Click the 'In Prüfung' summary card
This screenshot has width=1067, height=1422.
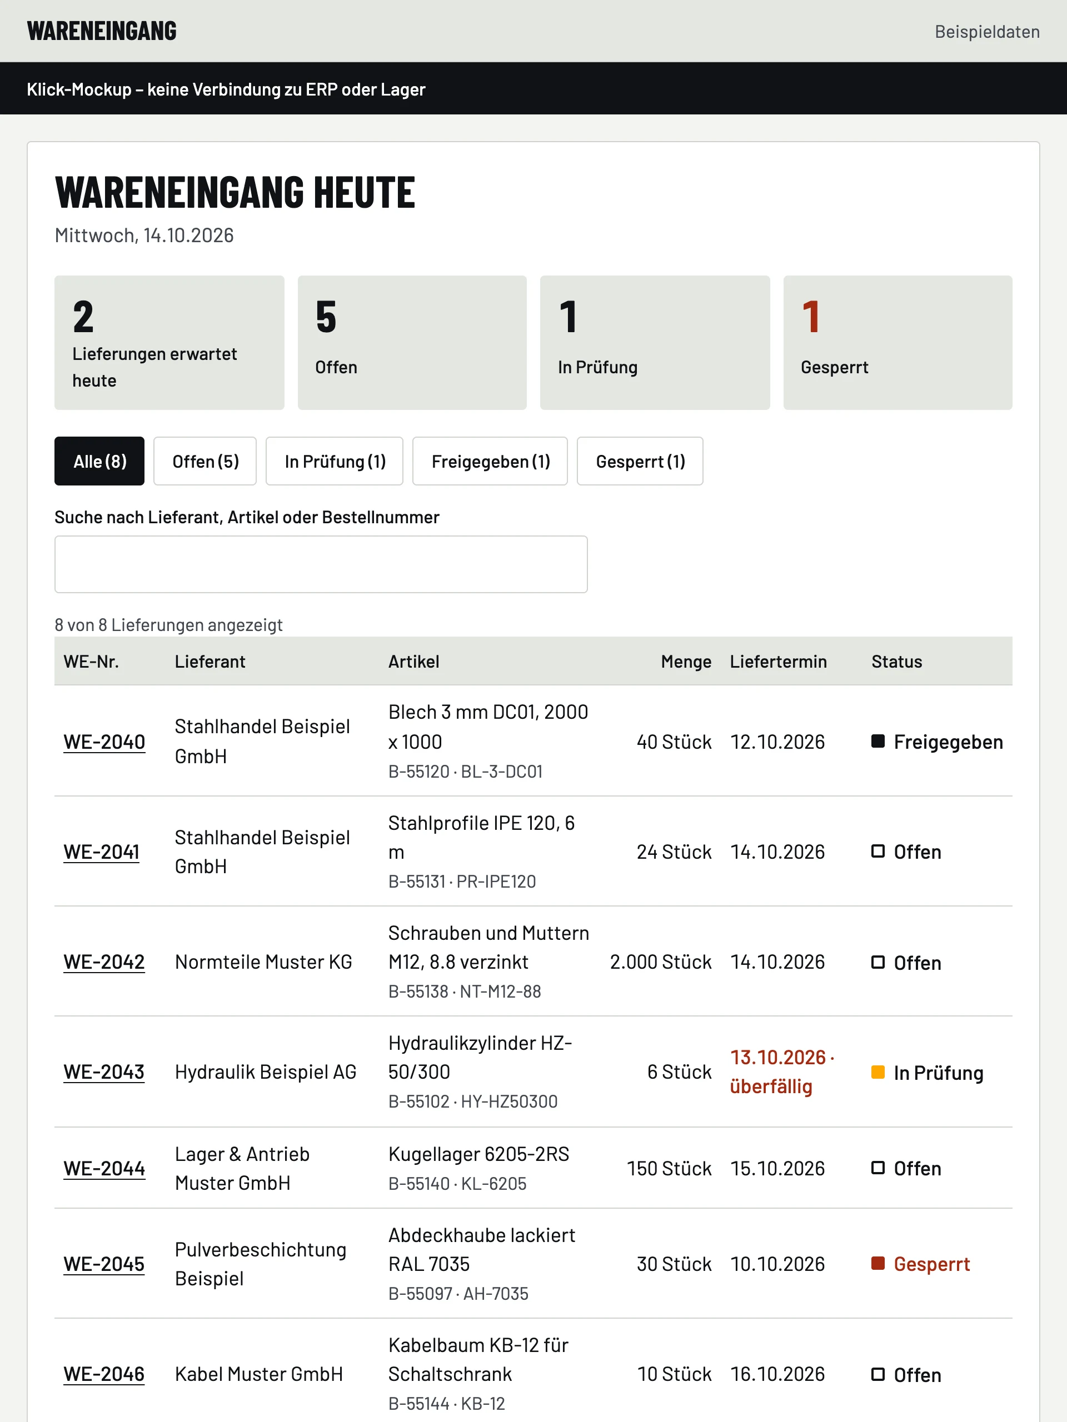655,343
